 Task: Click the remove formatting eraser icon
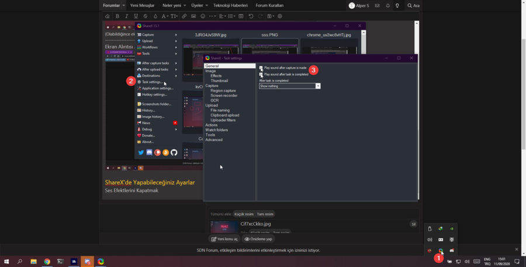pyautogui.click(x=108, y=16)
